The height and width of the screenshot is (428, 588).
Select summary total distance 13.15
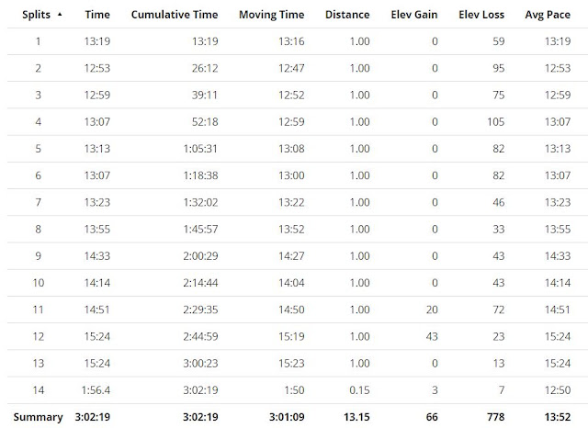[x=356, y=417]
